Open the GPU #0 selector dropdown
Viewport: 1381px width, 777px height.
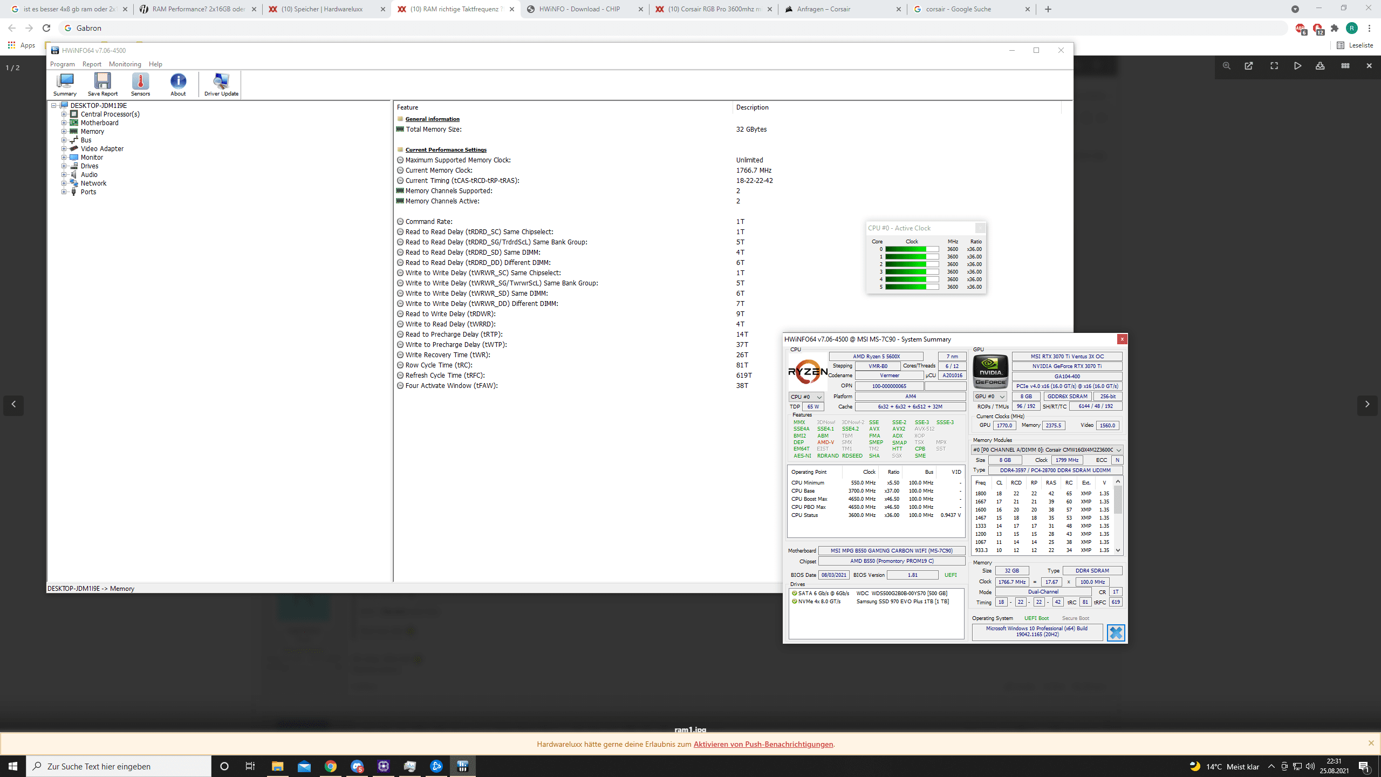[x=990, y=397]
